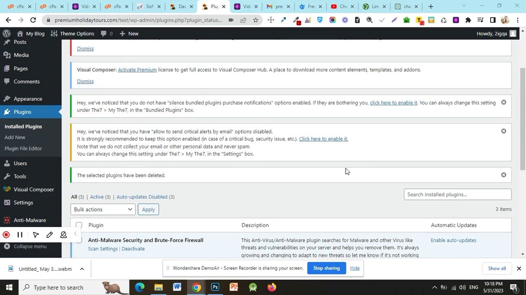
Task: Open the Share page icon in address bar
Action: tap(243, 20)
